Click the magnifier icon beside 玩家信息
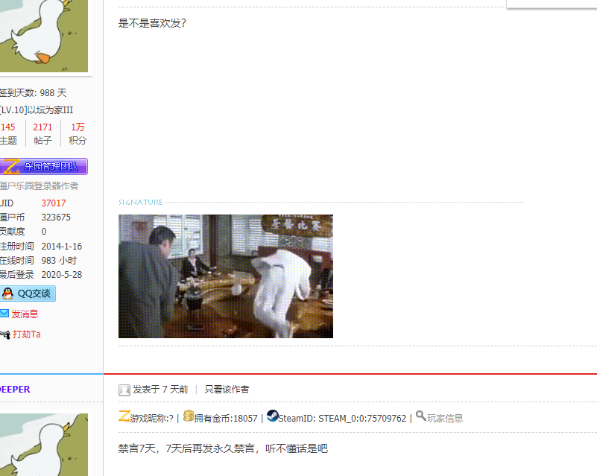Viewport: 597px width, 476px height. (422, 417)
